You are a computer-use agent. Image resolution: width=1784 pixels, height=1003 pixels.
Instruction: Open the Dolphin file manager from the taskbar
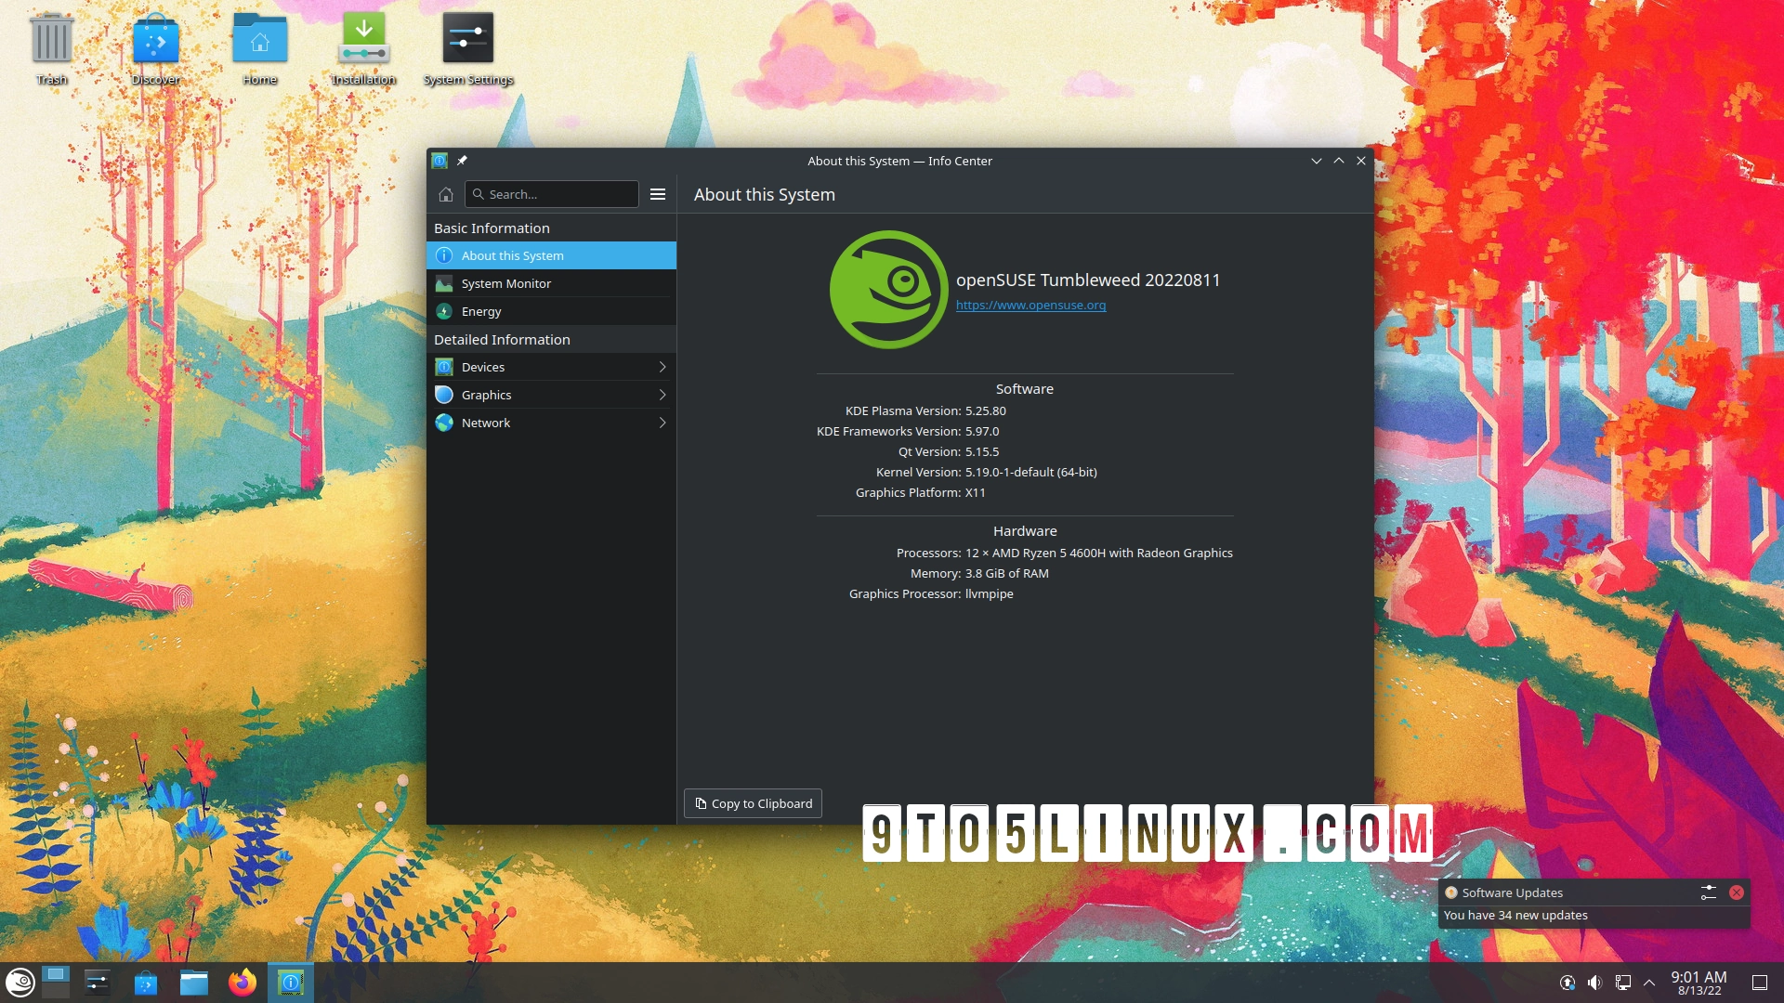(192, 982)
